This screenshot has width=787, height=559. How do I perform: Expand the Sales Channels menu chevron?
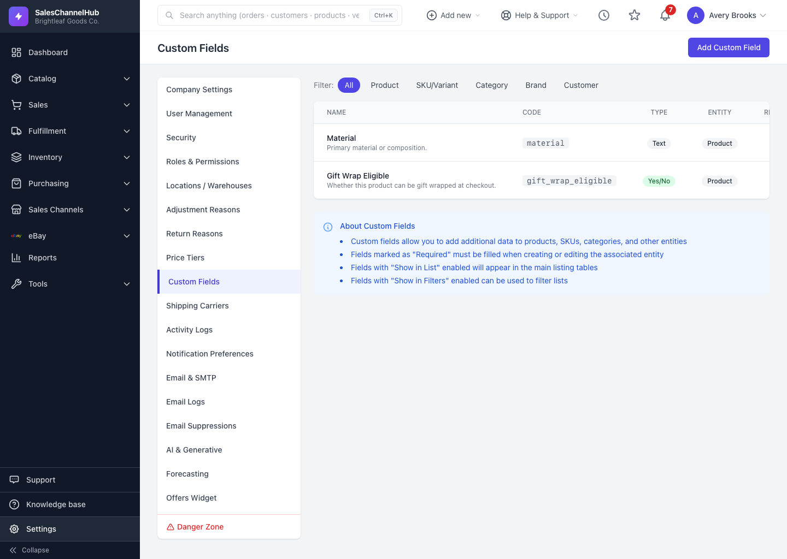(x=127, y=210)
